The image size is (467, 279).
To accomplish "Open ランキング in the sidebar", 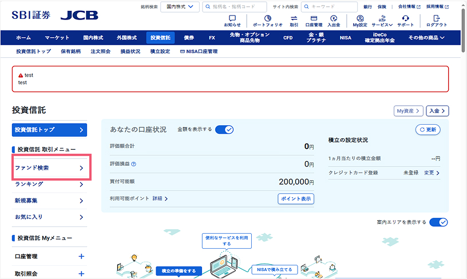I will coord(49,185).
